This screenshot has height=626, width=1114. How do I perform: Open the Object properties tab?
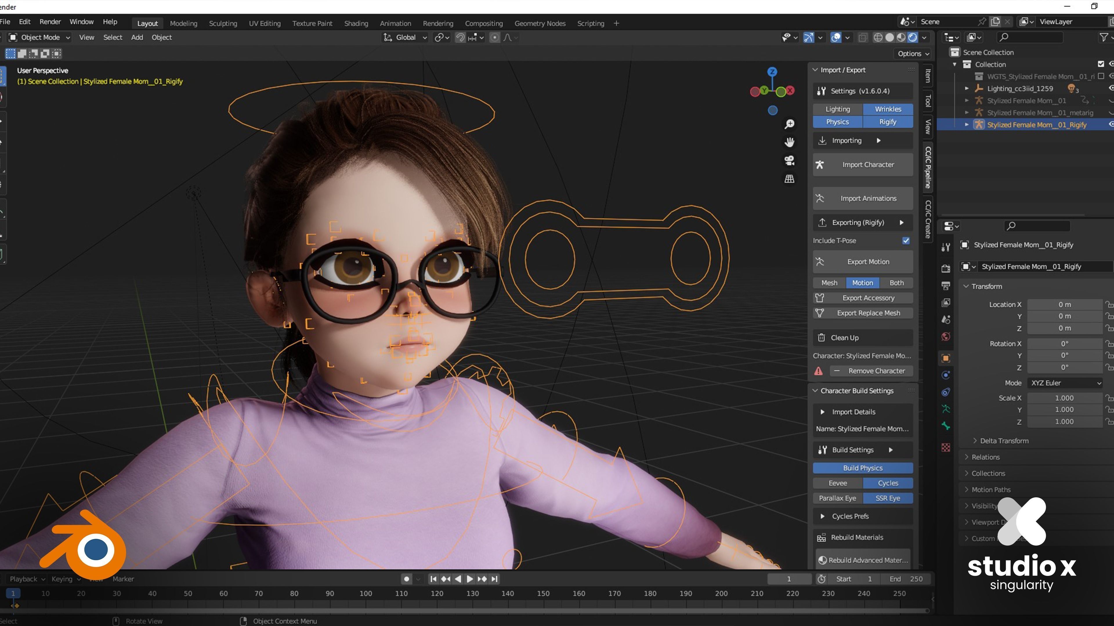coord(946,358)
